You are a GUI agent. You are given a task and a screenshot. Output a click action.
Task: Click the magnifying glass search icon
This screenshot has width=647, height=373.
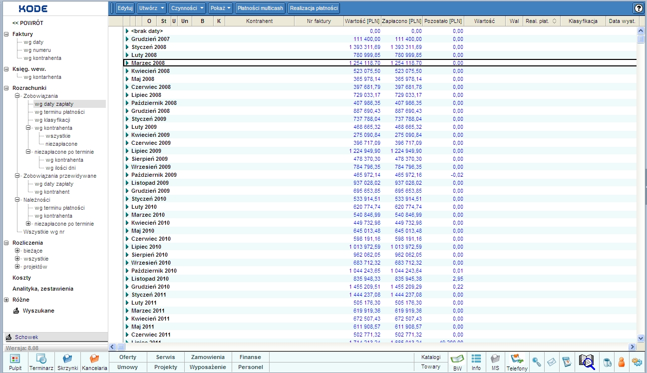537,362
